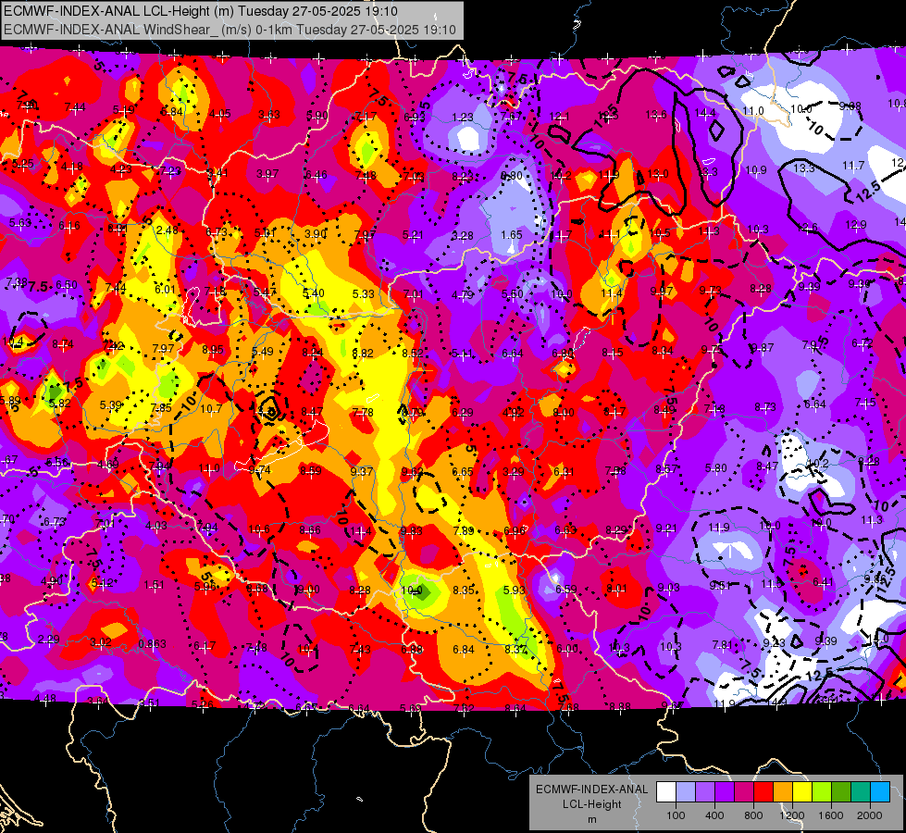Click the grid value 3.28
Image resolution: width=906 pixels, height=833 pixels.
point(463,235)
